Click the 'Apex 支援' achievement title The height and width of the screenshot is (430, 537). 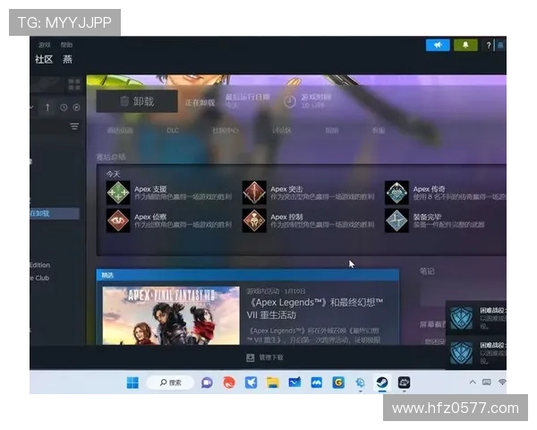click(150, 189)
